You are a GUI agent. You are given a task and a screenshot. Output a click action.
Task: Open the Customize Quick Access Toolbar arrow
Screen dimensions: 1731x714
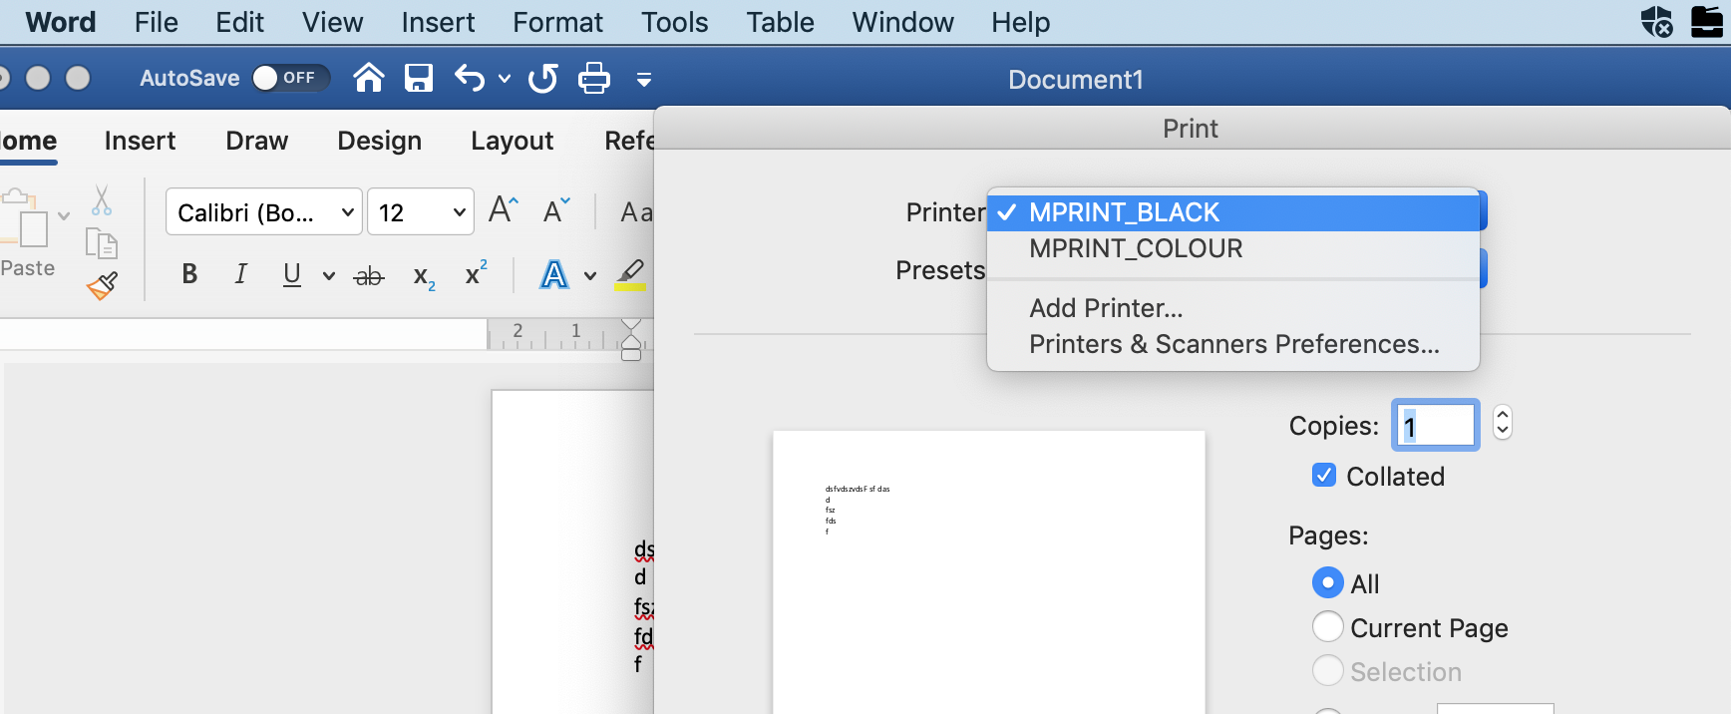[x=644, y=79]
